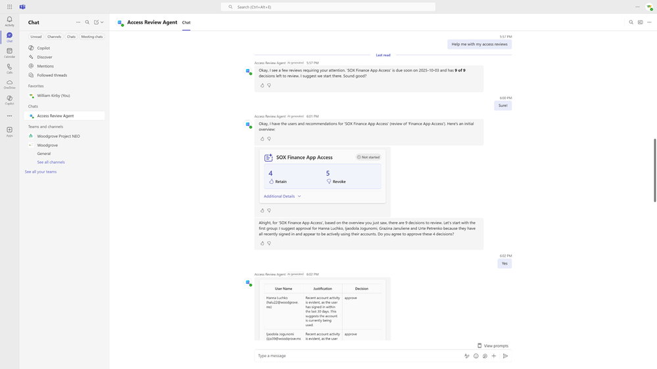Select Chat in the left rail

pyautogui.click(x=9, y=37)
